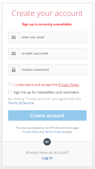
Task: Focus the "re-enter your email" field
Action: [53, 54]
